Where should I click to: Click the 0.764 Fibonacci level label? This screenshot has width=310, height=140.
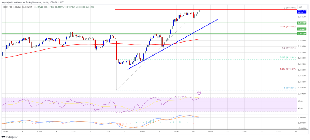point(288,69)
